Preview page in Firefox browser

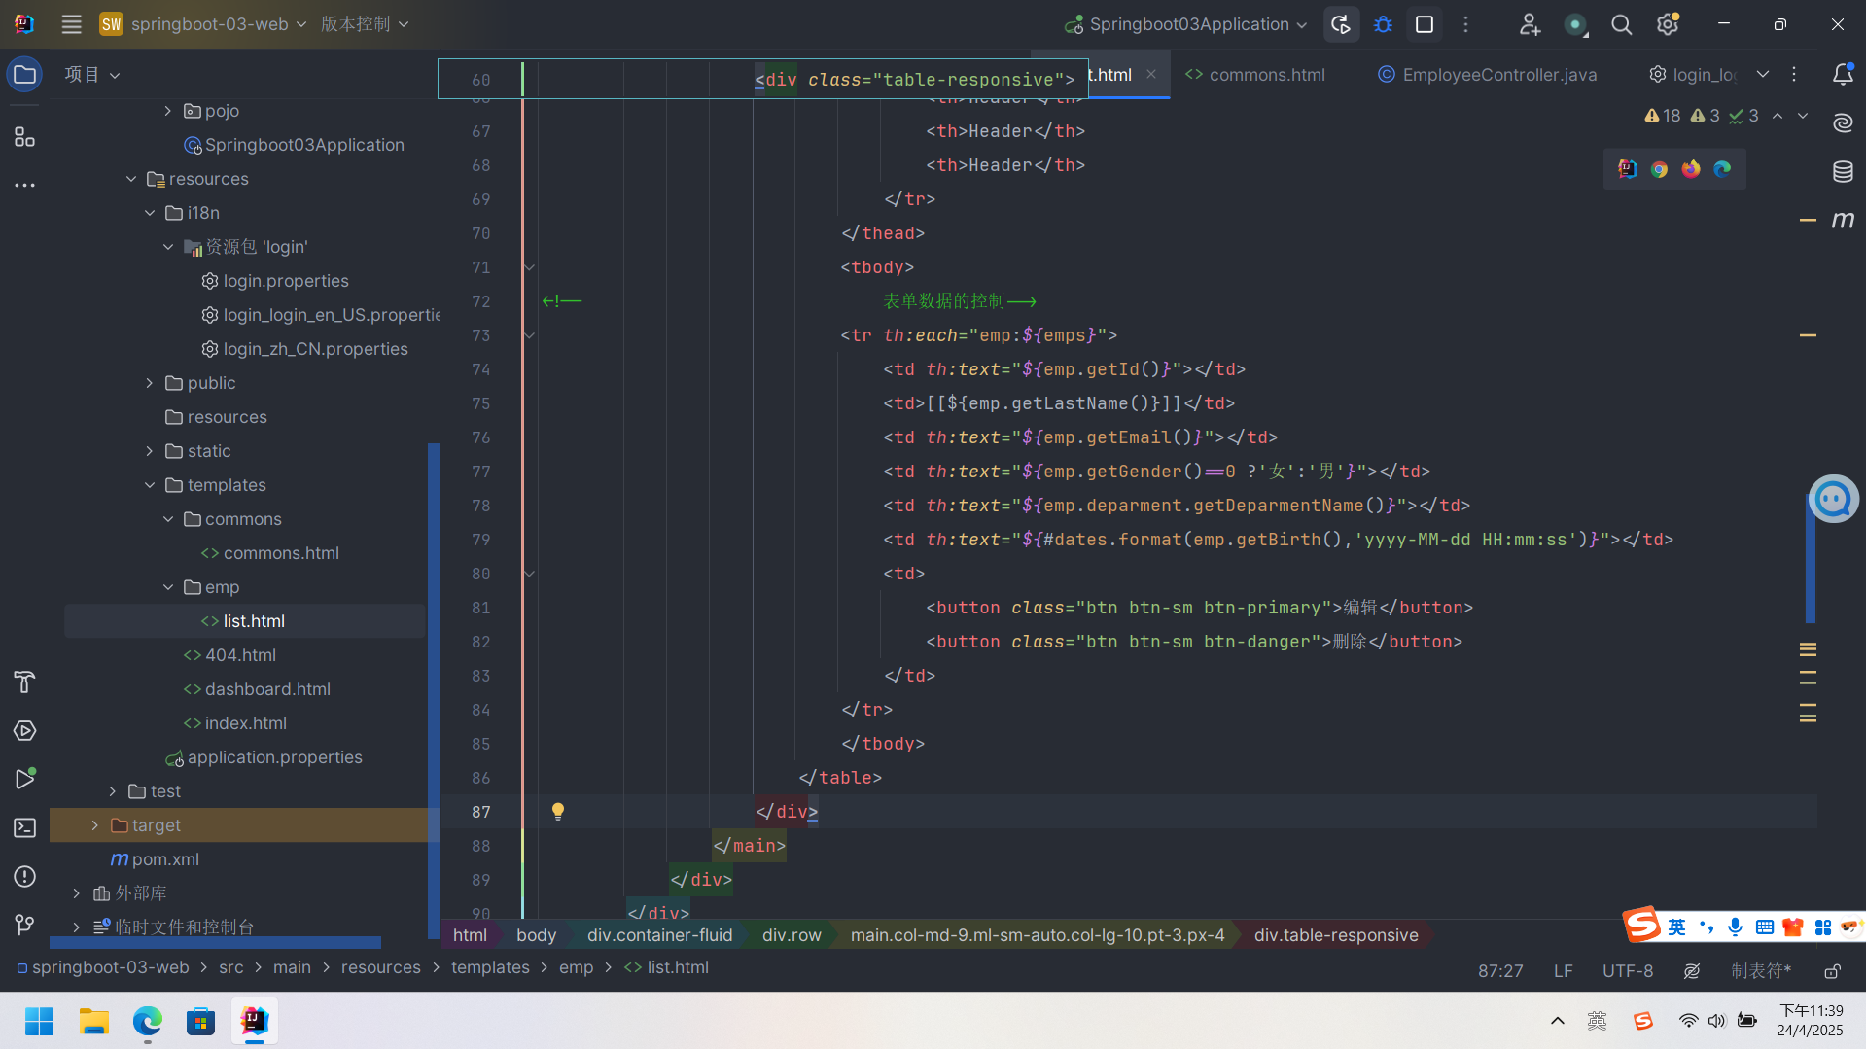point(1691,169)
